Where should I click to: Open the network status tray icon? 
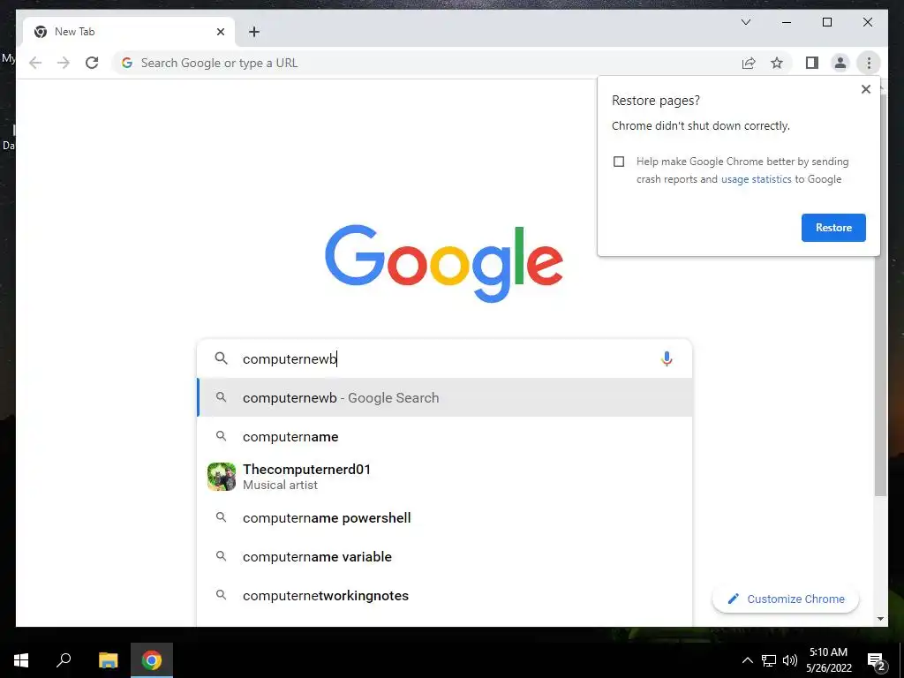[769, 660]
